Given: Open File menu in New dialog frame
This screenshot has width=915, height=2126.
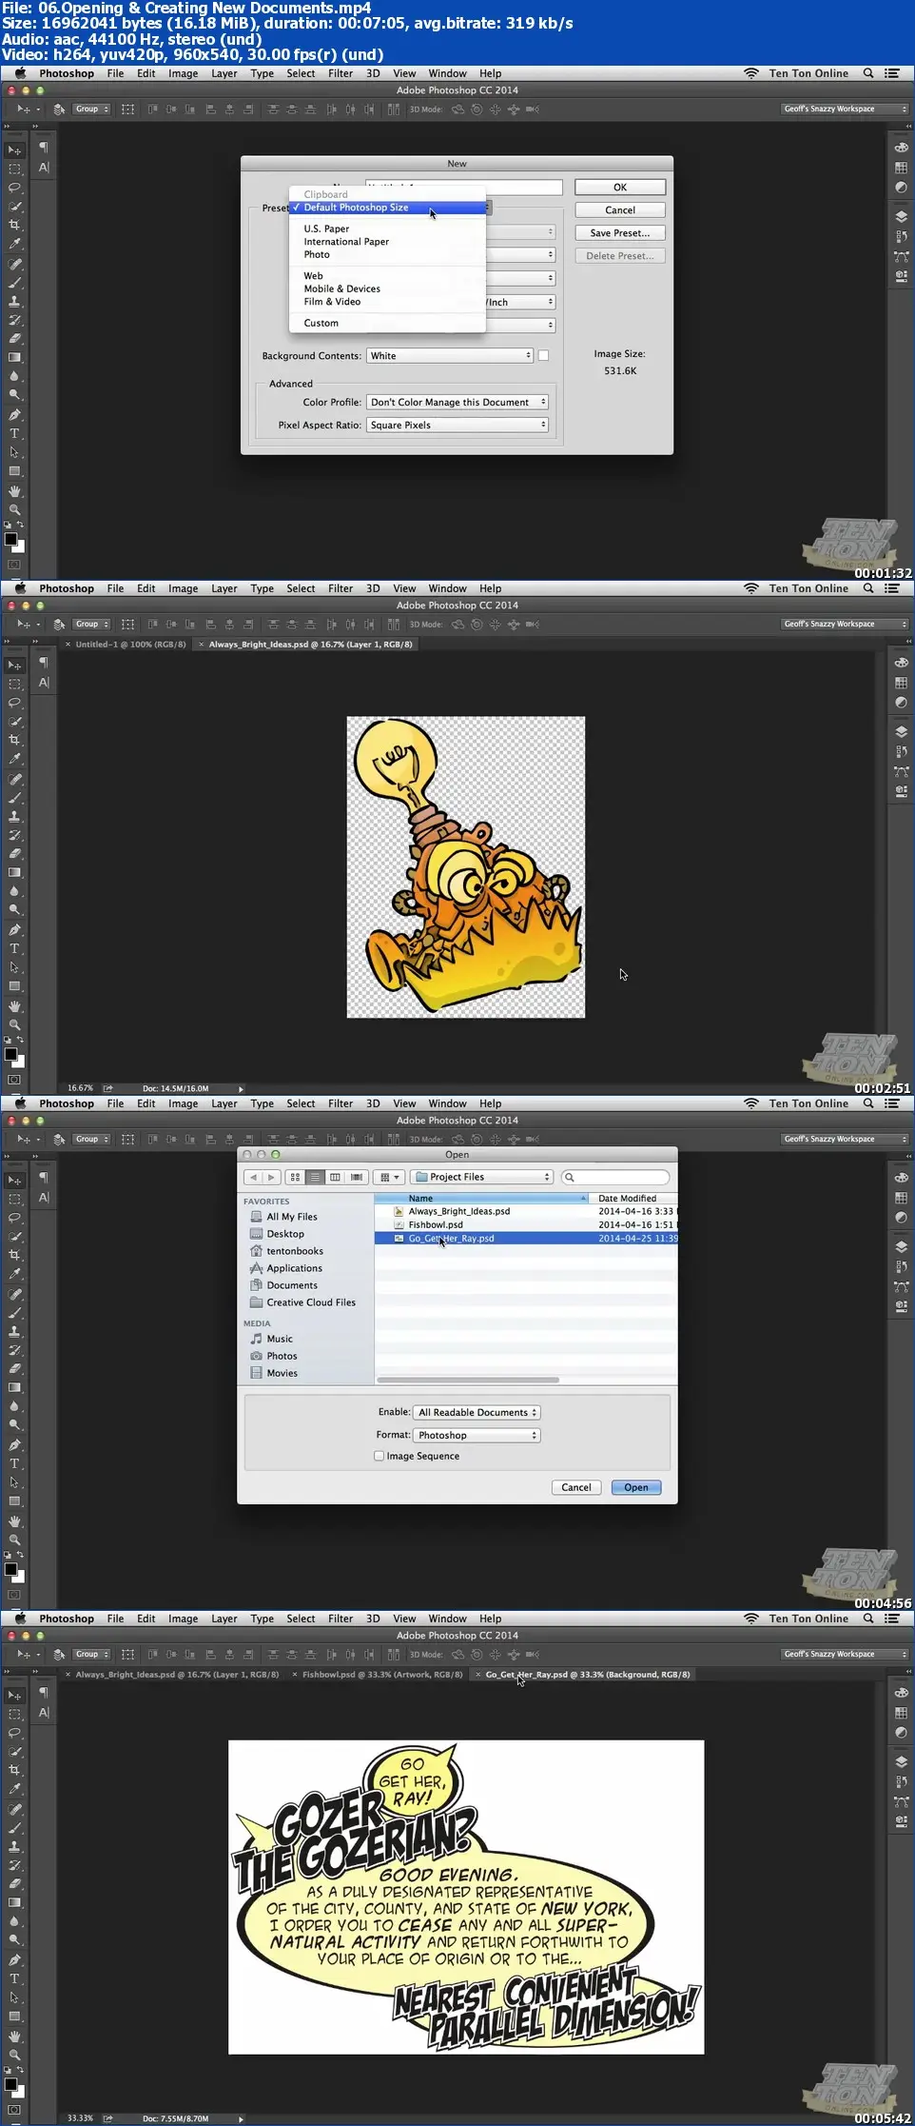Looking at the screenshot, I should point(115,73).
